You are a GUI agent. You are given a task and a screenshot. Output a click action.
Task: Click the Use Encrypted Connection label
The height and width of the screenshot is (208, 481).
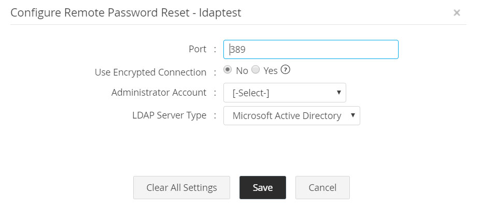(150, 72)
